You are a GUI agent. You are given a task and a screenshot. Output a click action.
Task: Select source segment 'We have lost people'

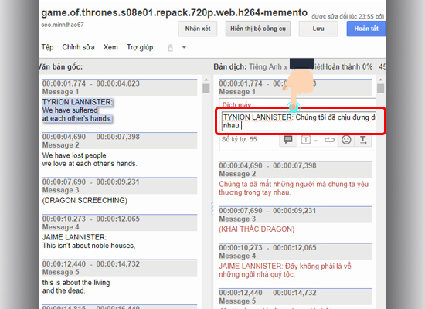[74, 155]
